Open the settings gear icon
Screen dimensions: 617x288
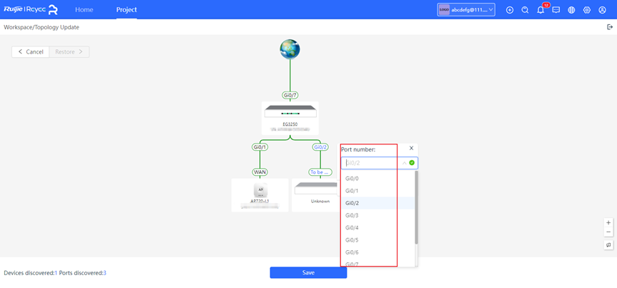[x=587, y=10]
